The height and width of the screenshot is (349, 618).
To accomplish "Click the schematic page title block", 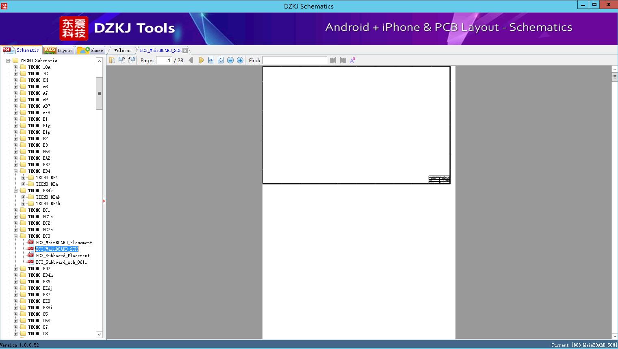I will [439, 180].
